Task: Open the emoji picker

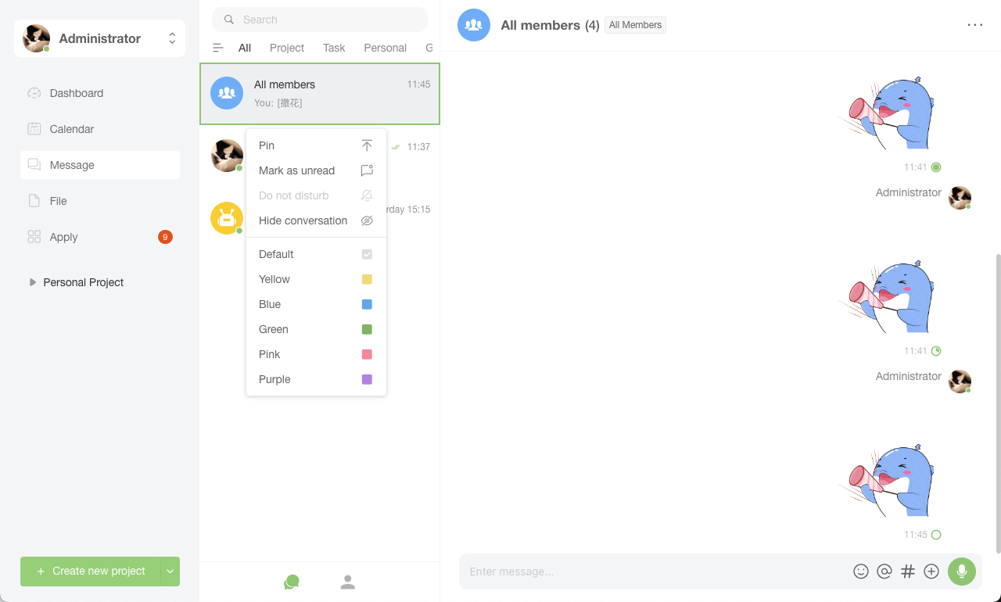Action: click(x=861, y=572)
